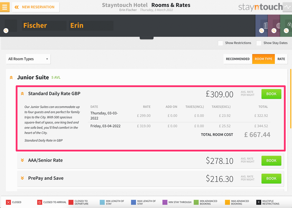Collapse the Junior Suite section
292x208 pixels.
[x=11, y=77]
